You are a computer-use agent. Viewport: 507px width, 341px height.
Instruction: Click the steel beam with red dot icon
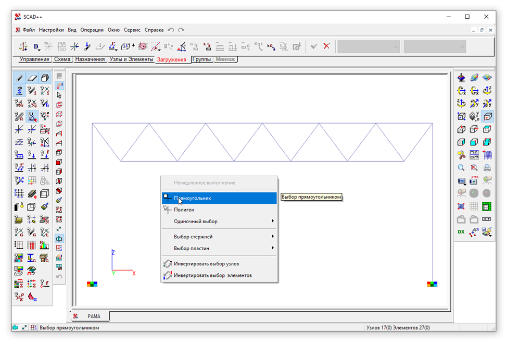pyautogui.click(x=32, y=193)
